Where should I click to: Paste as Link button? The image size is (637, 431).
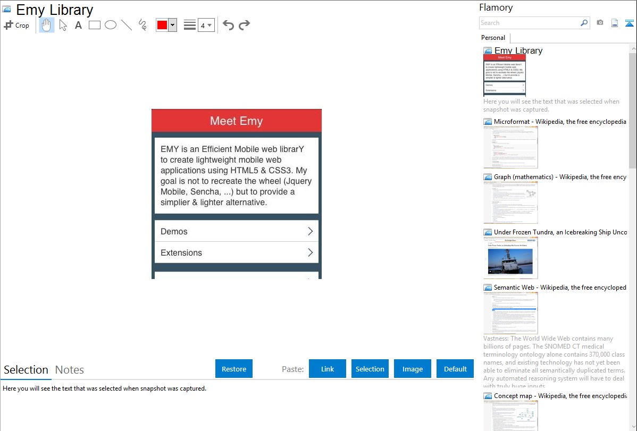pos(328,369)
